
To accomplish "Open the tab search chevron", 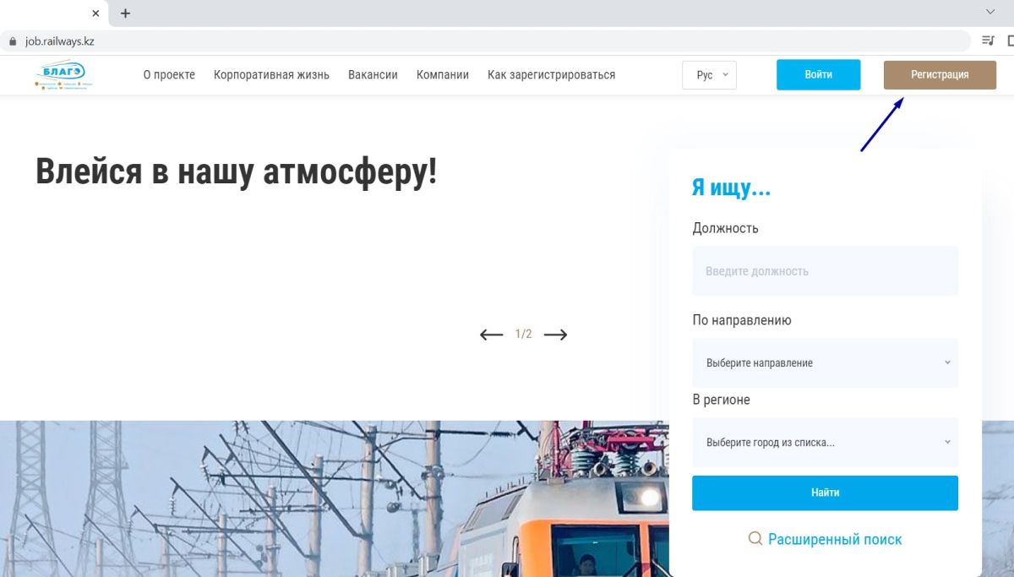I will [x=991, y=12].
